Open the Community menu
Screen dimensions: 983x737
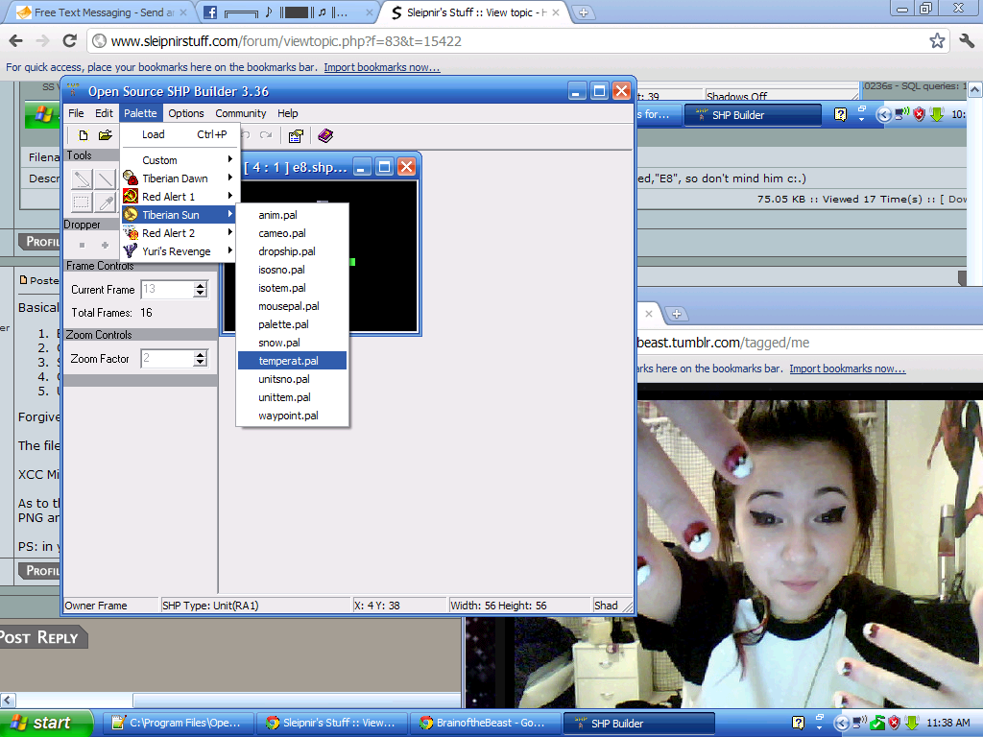tap(241, 113)
